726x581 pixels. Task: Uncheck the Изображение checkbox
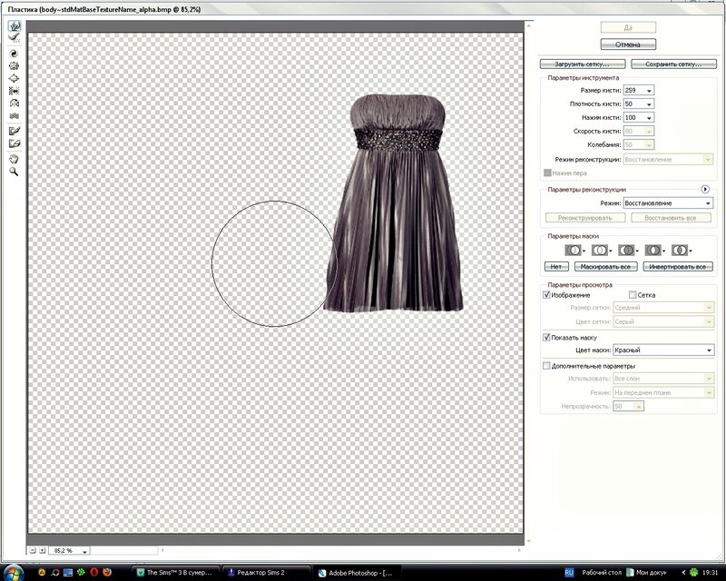(x=546, y=295)
